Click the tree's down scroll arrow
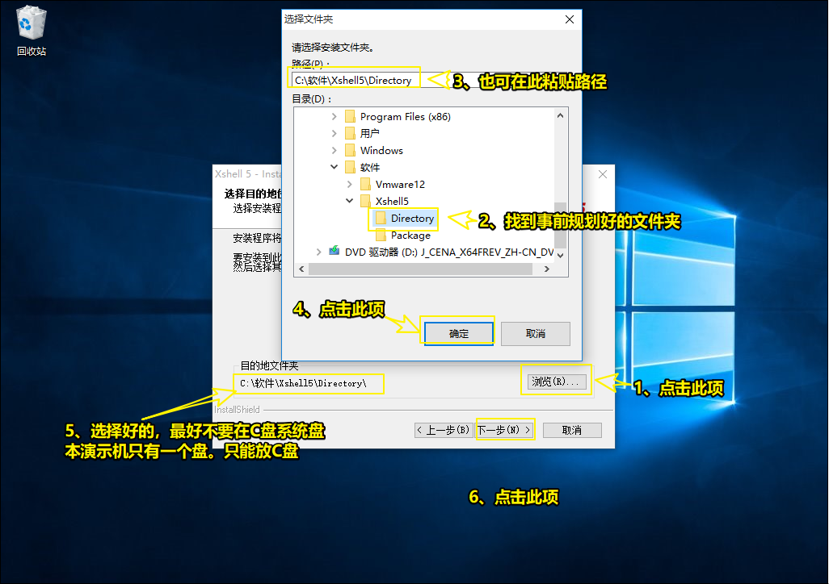Image resolution: width=829 pixels, height=584 pixels. pyautogui.click(x=561, y=255)
